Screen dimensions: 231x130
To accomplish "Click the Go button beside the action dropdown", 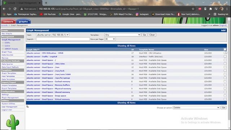I will (x=223, y=108).
